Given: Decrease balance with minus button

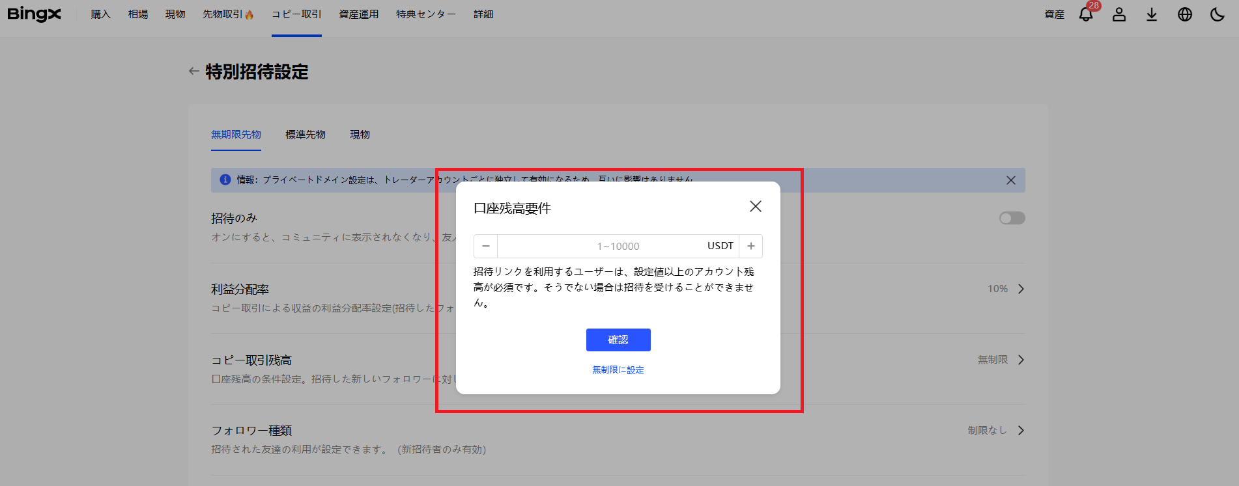Looking at the screenshot, I should point(486,246).
